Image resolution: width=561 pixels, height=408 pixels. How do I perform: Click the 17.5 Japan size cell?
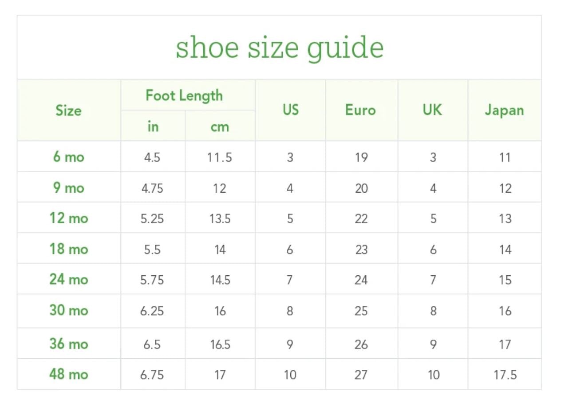pyautogui.click(x=505, y=375)
